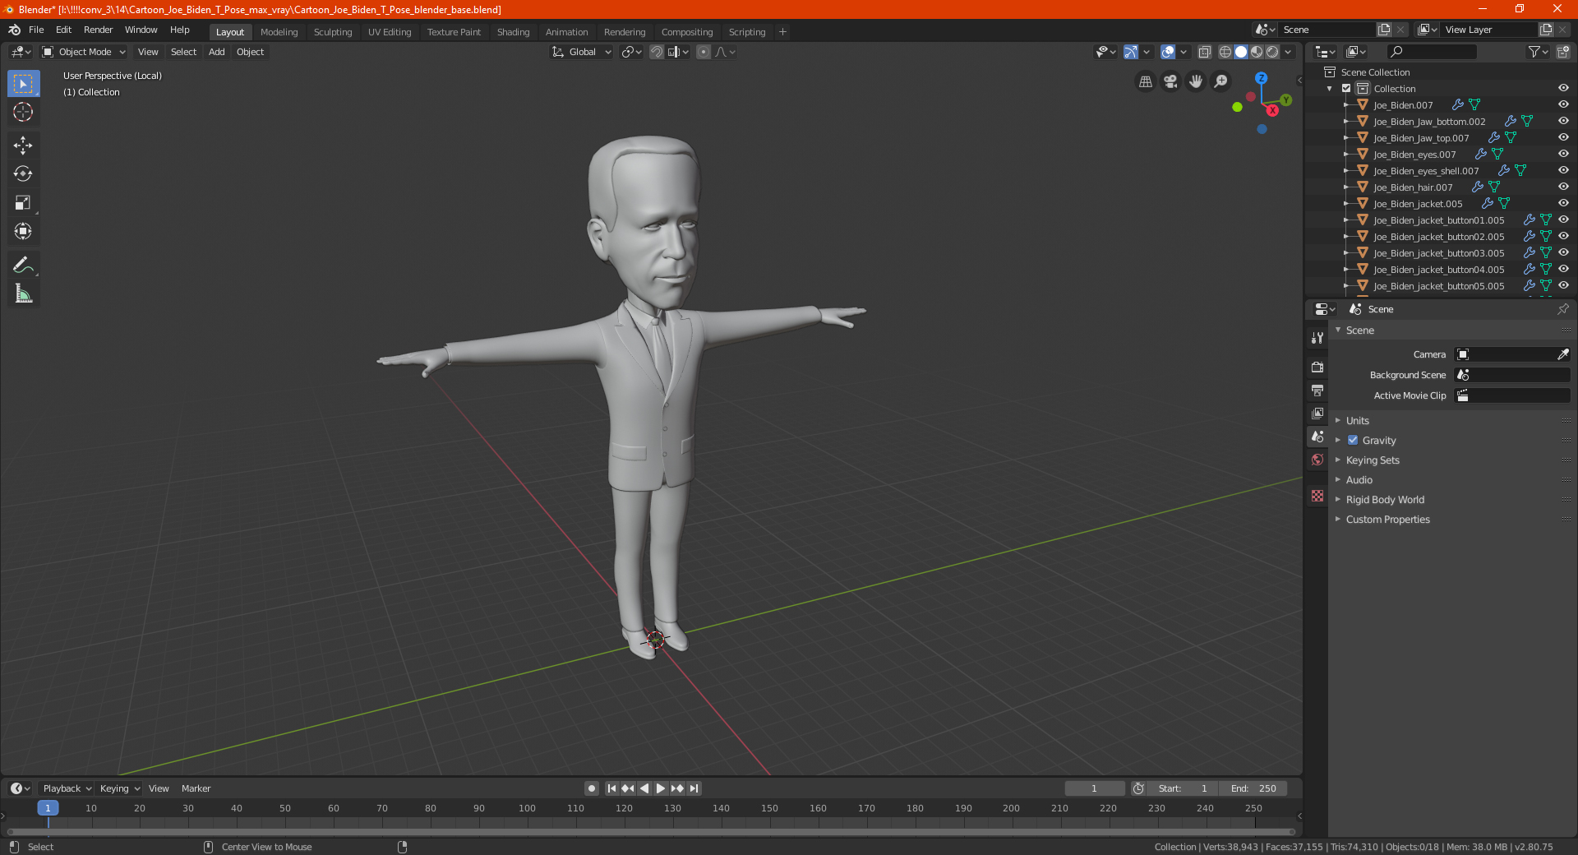Click the Z axis on navigation gizmo
The height and width of the screenshot is (855, 1578).
point(1261,77)
